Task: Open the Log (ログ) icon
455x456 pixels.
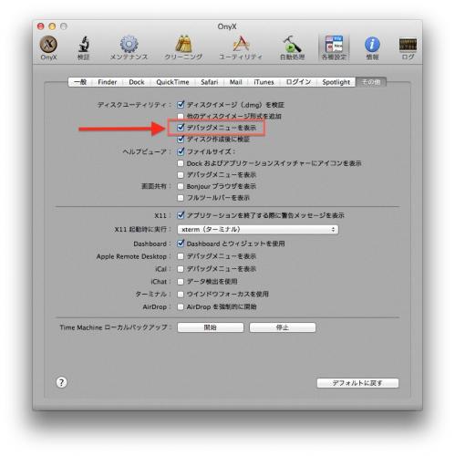Action: tap(408, 48)
